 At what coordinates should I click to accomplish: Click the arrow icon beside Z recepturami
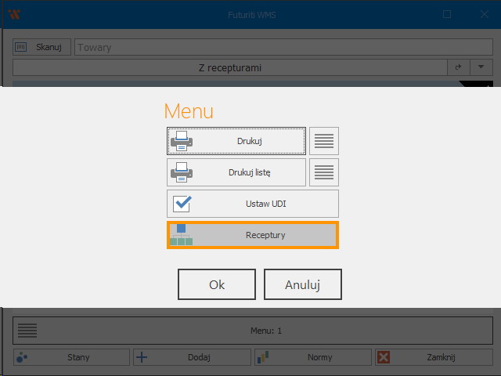coord(459,67)
